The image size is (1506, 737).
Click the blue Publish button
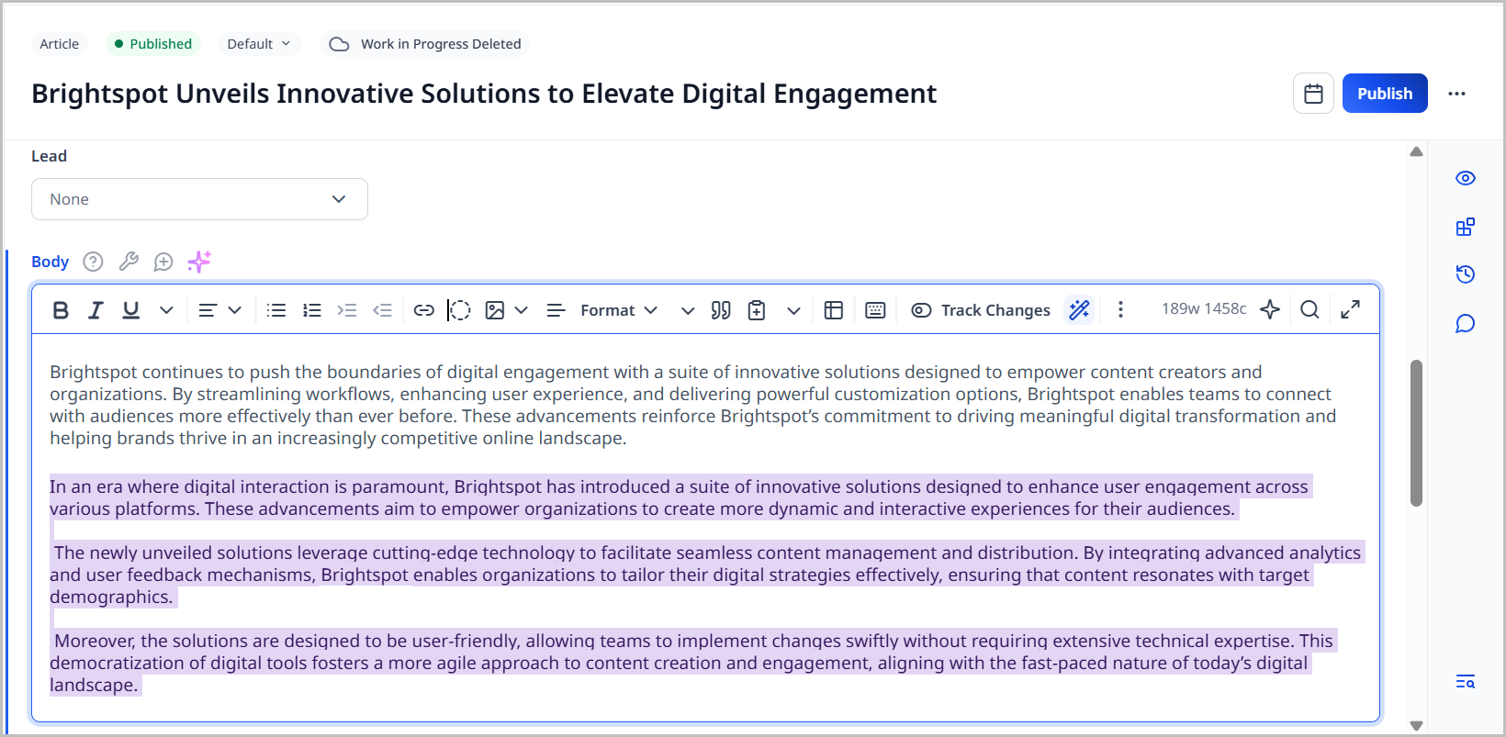click(1384, 94)
